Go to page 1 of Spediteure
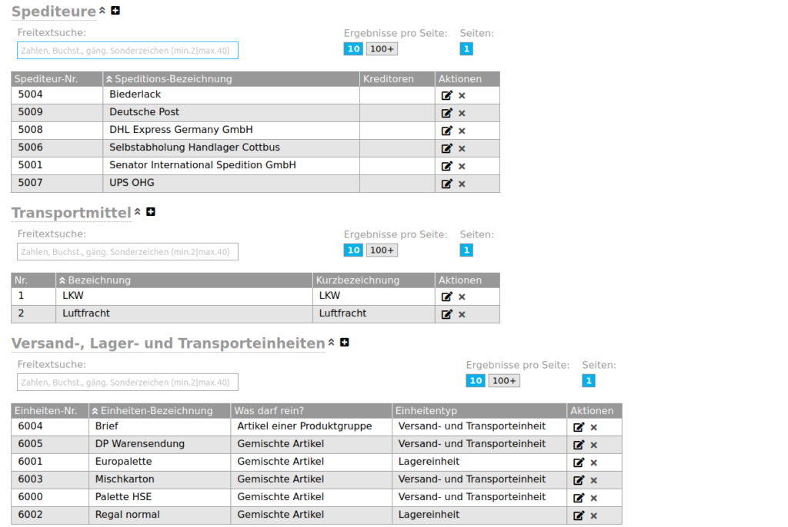The width and height of the screenshot is (788, 527). [466, 48]
